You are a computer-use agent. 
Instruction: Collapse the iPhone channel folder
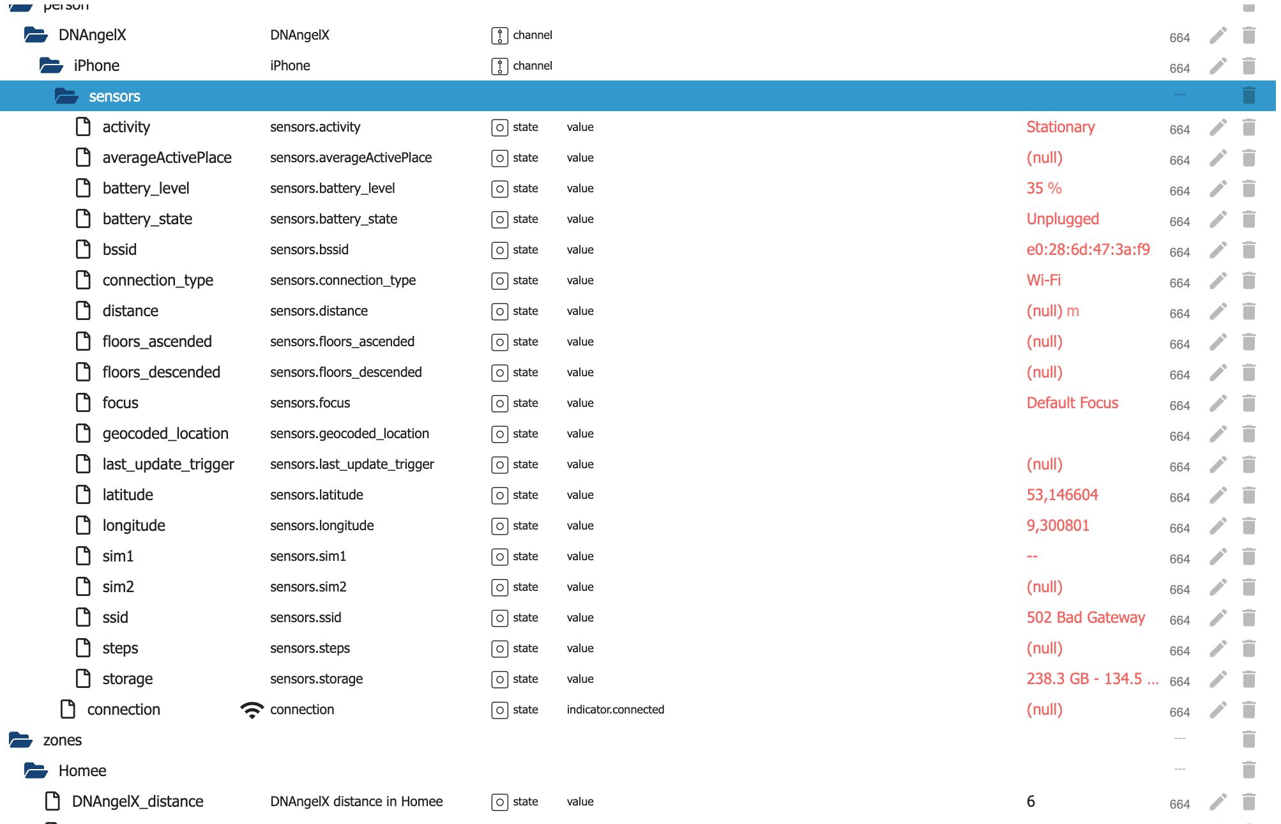[51, 66]
